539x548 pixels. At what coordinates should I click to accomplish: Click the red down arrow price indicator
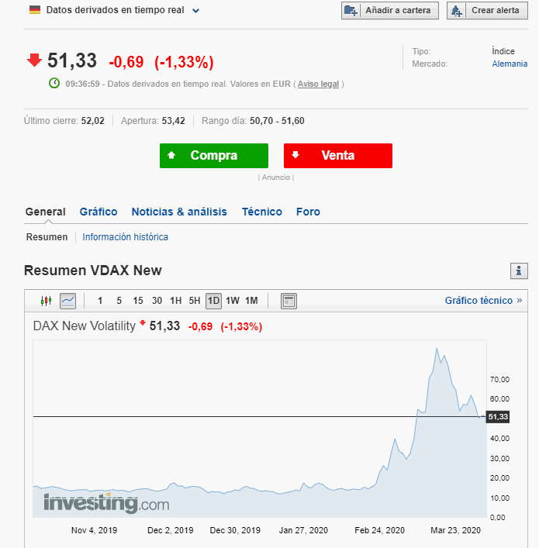tap(34, 60)
